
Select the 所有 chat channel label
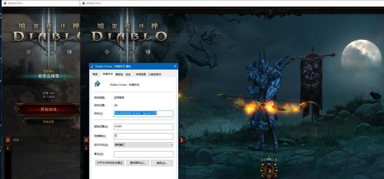[x=16, y=140]
